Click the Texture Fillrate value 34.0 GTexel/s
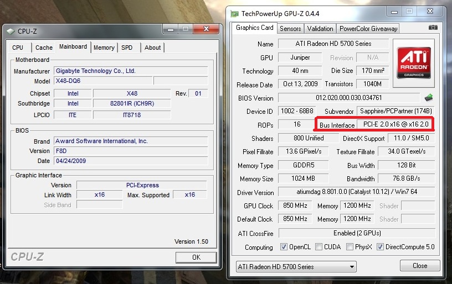 [407, 151]
